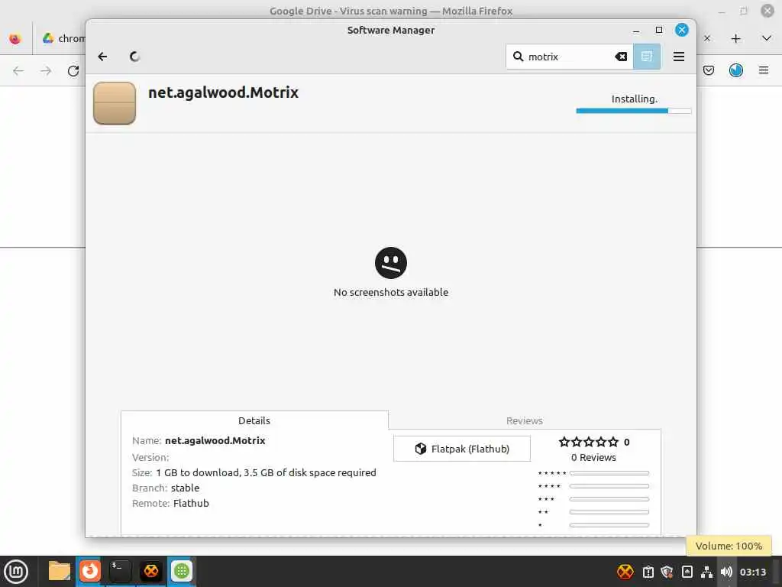Click the Remote value 'Flathub'
This screenshot has width=782, height=587.
click(191, 503)
